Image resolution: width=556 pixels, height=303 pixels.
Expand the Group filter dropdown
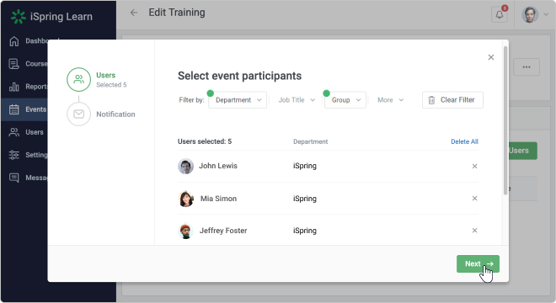pos(345,100)
